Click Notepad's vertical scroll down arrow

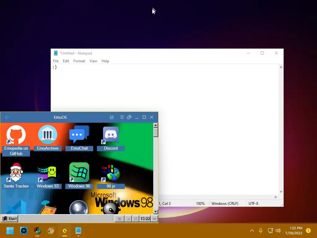[281, 192]
